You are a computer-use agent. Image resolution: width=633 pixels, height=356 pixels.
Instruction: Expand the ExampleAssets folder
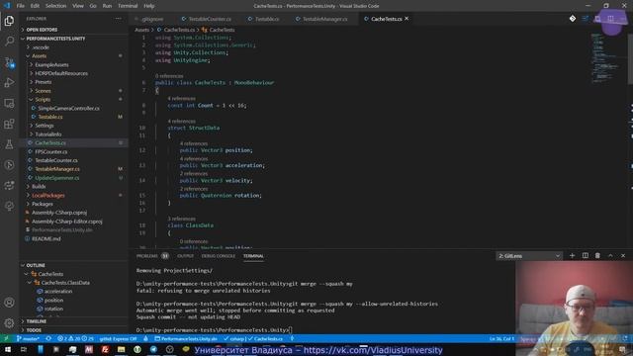[x=51, y=65]
